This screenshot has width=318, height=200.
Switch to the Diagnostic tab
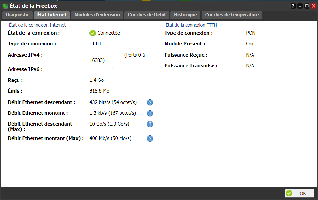click(x=18, y=15)
